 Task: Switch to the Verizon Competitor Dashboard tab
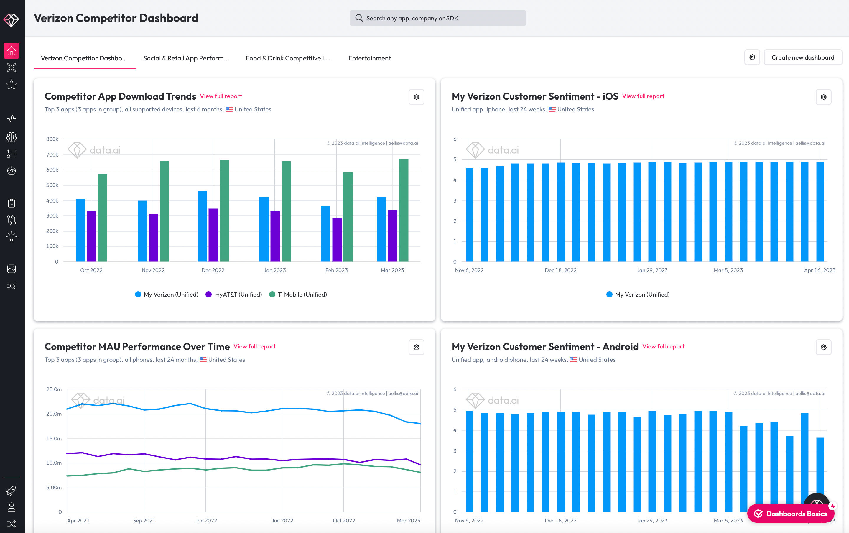pyautogui.click(x=84, y=58)
